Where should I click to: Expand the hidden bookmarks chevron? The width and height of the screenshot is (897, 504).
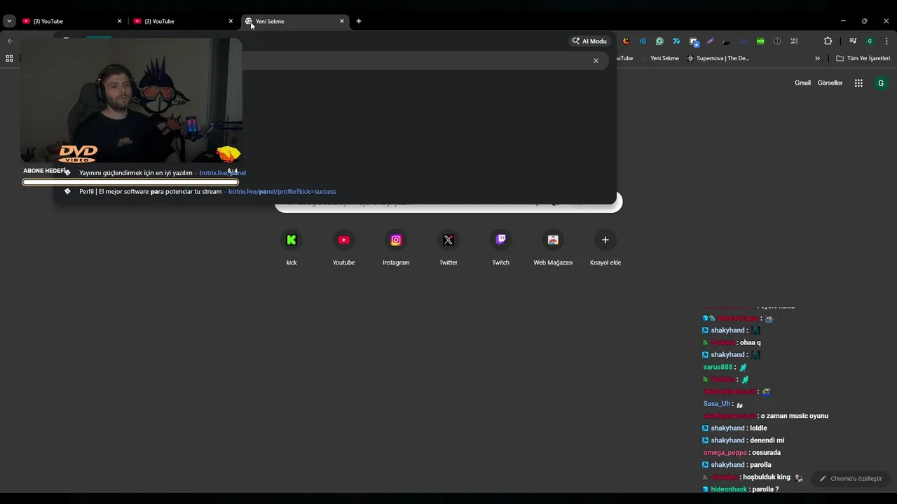tap(817, 58)
